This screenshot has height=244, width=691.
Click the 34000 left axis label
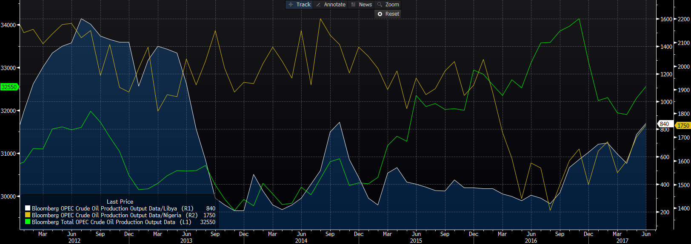click(x=8, y=25)
